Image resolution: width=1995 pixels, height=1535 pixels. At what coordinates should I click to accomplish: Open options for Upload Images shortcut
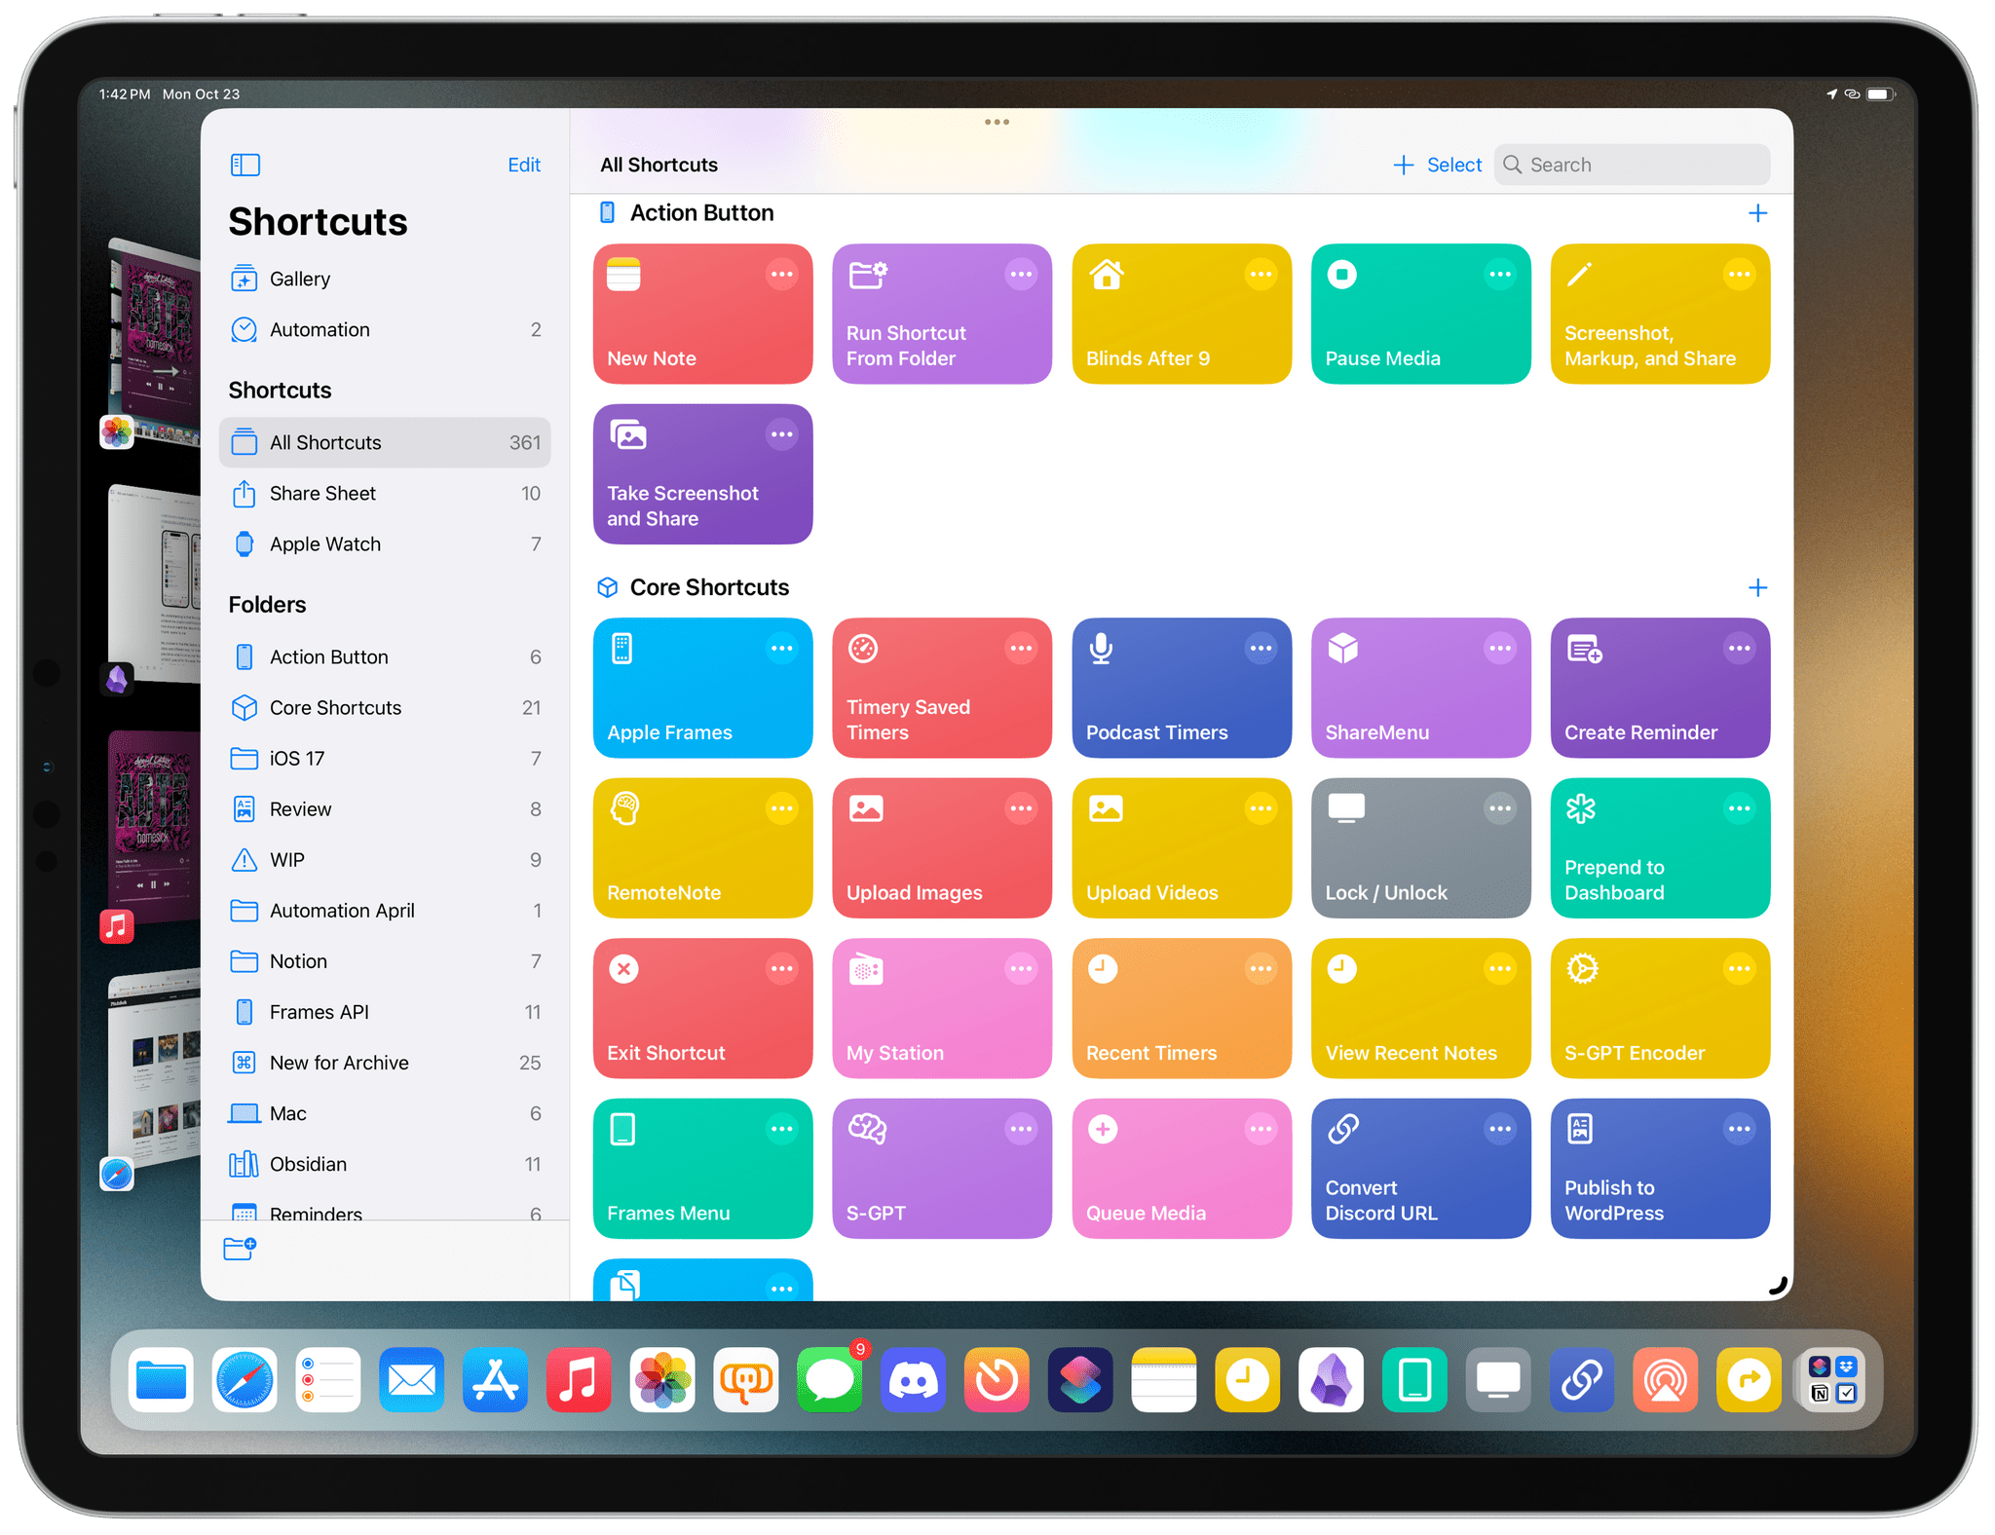pyautogui.click(x=1021, y=808)
